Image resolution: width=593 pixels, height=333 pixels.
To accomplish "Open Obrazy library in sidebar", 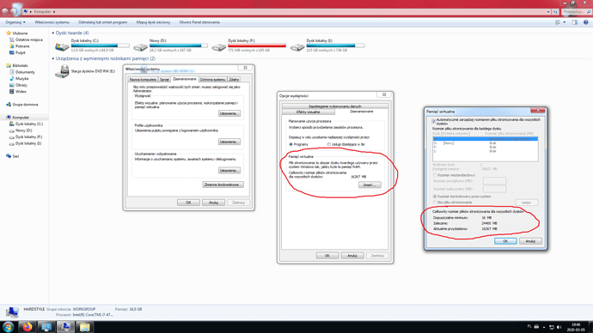I will [21, 85].
